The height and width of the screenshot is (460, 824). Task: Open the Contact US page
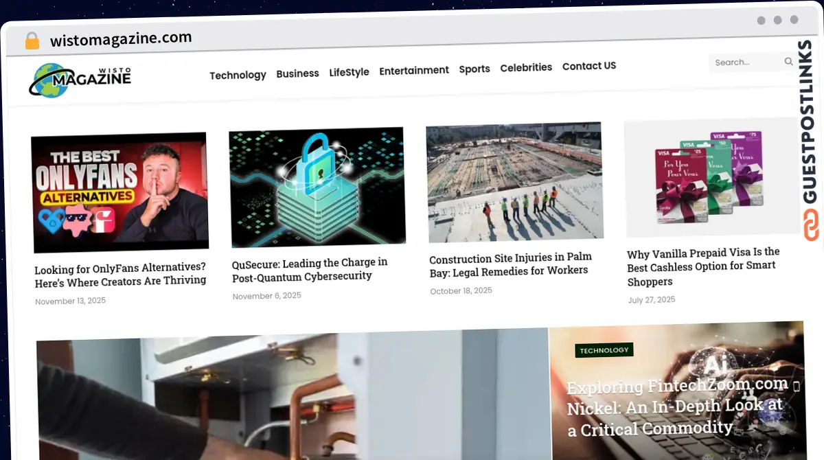coord(589,66)
